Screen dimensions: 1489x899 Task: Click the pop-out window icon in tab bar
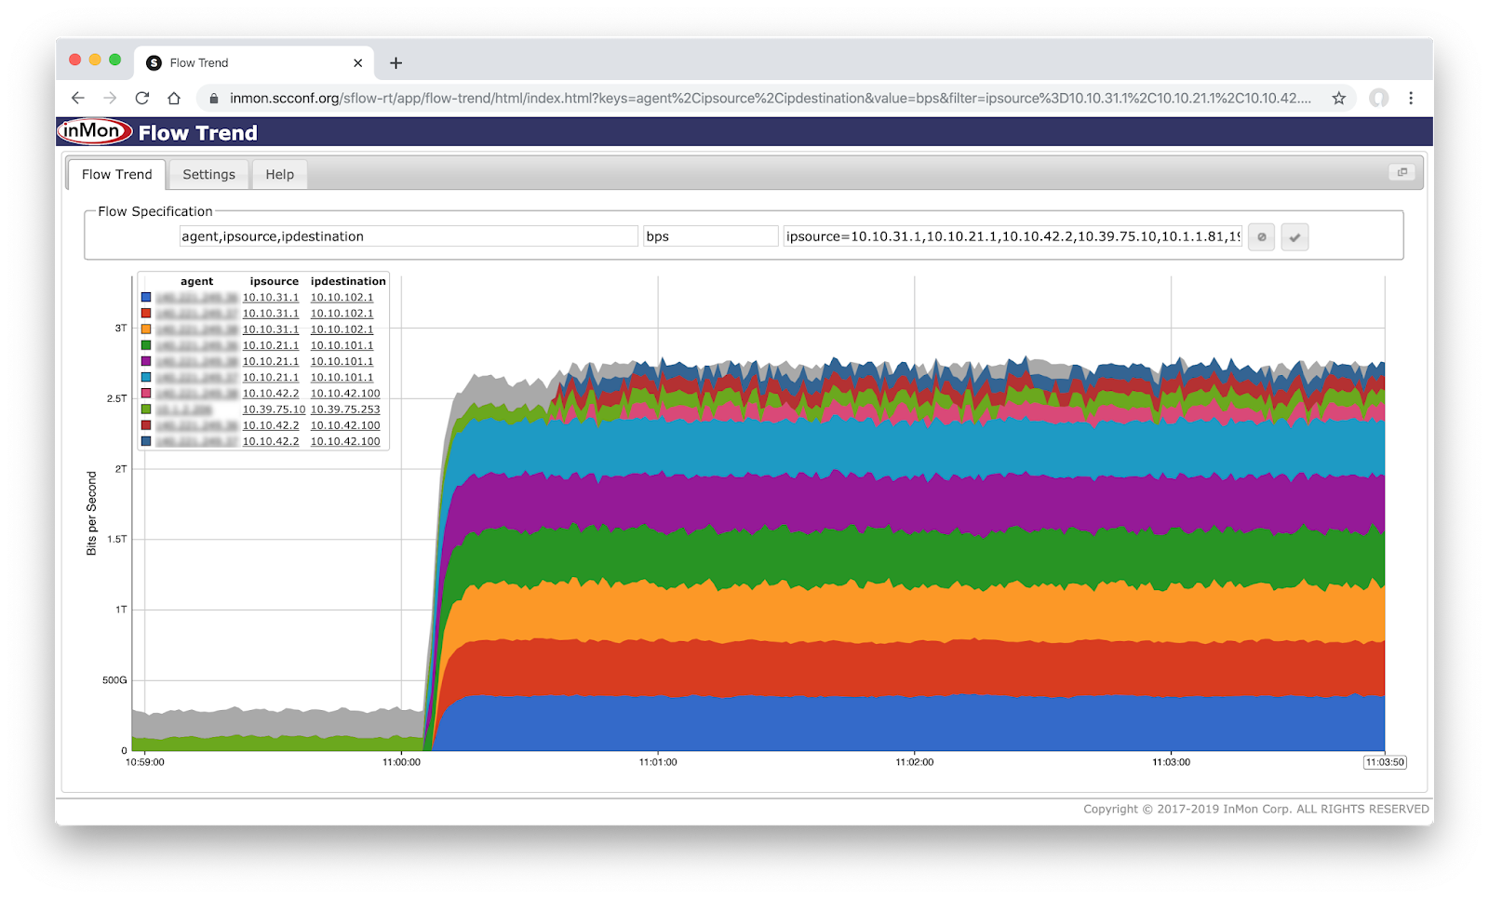click(1402, 172)
